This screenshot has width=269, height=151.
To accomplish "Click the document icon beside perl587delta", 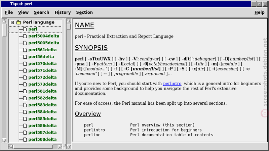I will pos(25,133).
